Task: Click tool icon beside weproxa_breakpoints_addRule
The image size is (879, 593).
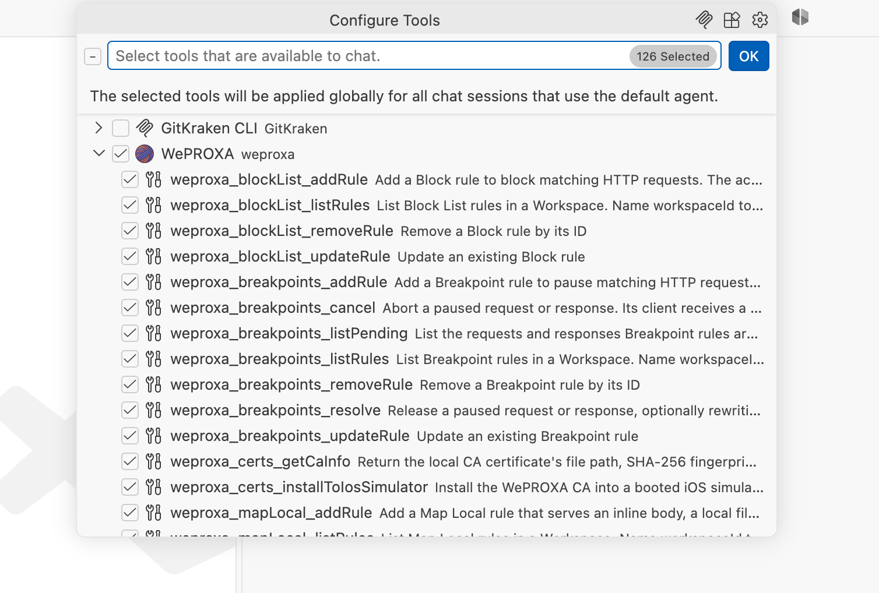Action: pos(153,282)
